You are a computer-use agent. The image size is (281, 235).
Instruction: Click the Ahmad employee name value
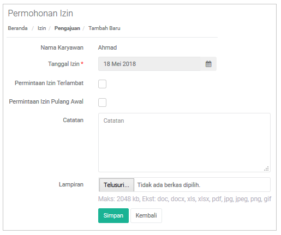[107, 47]
